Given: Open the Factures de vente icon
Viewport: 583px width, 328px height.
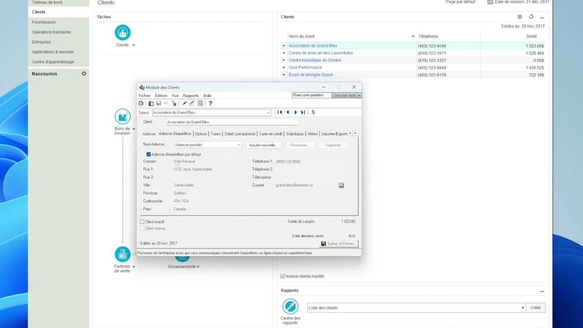Looking at the screenshot, I should coord(123,254).
